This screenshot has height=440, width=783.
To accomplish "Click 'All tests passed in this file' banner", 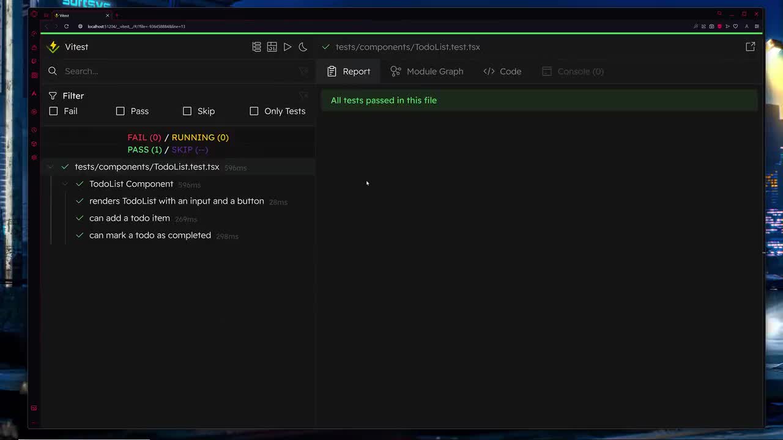I will (x=539, y=100).
